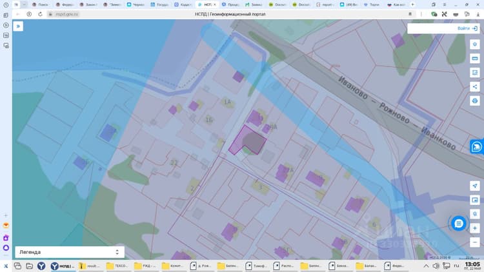Click the my-location navigation arrow
Viewport: 484px width, 272px height.
click(475, 186)
